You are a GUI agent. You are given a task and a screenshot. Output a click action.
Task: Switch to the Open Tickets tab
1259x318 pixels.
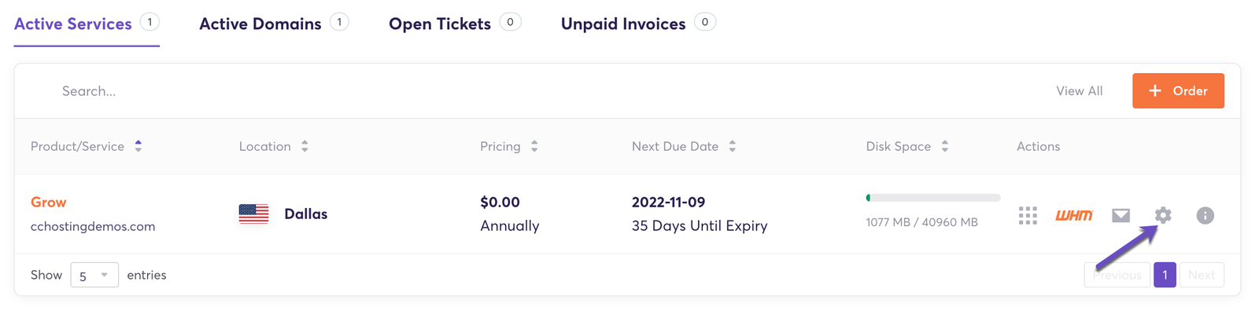(440, 24)
